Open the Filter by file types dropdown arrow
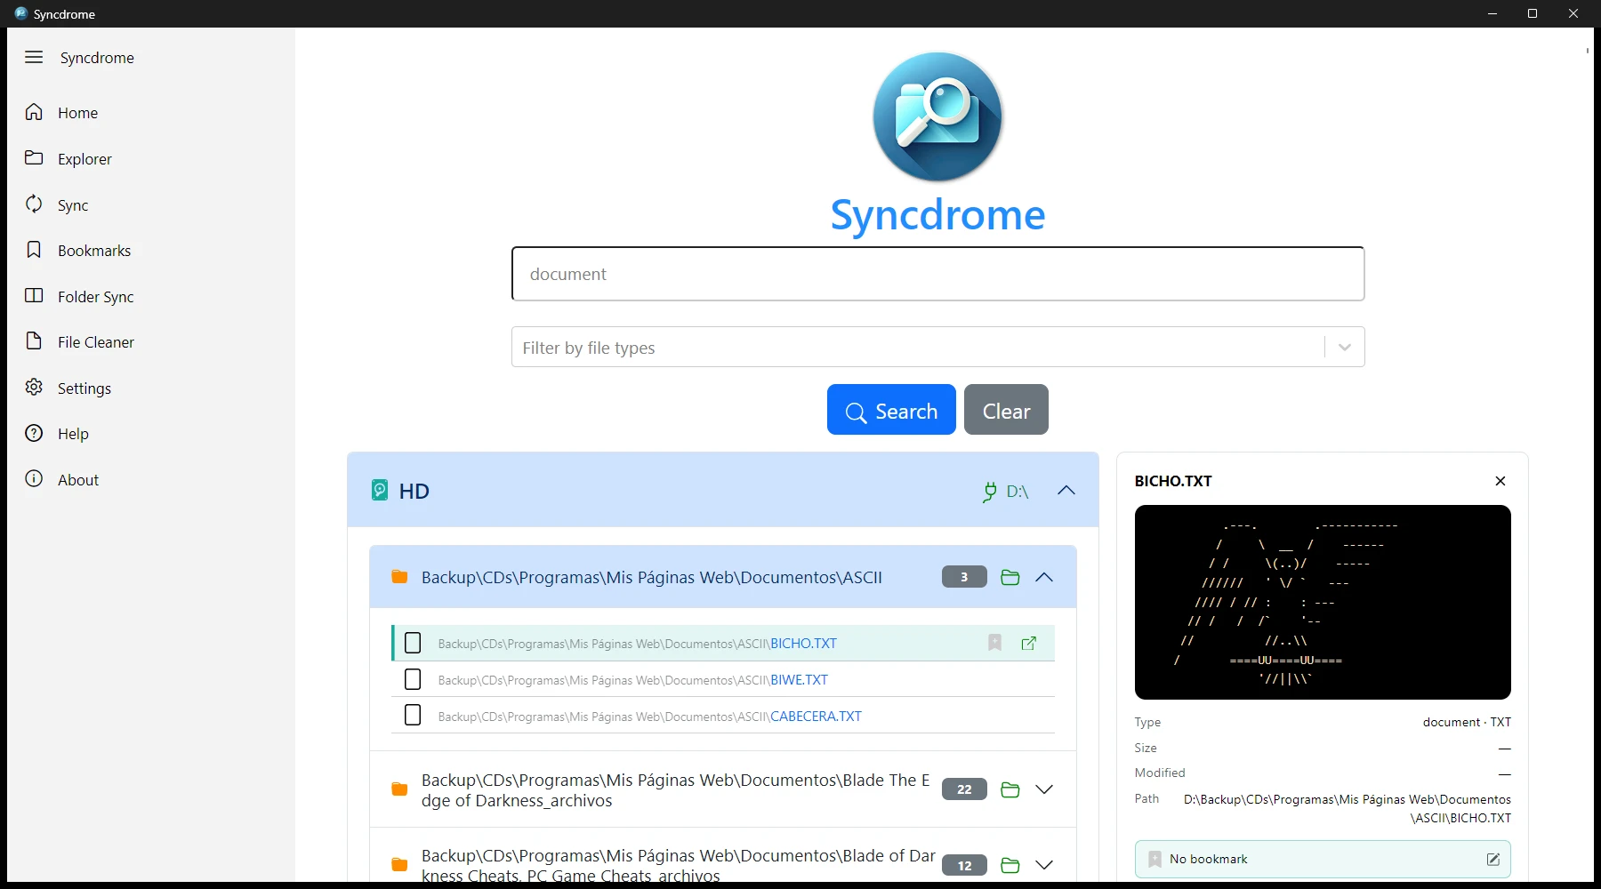This screenshot has height=889, width=1601. [x=1345, y=348]
